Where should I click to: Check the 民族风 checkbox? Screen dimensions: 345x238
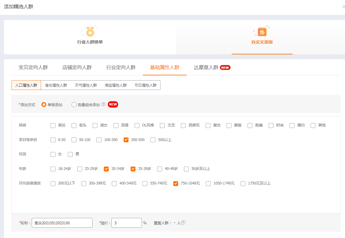point(183,125)
